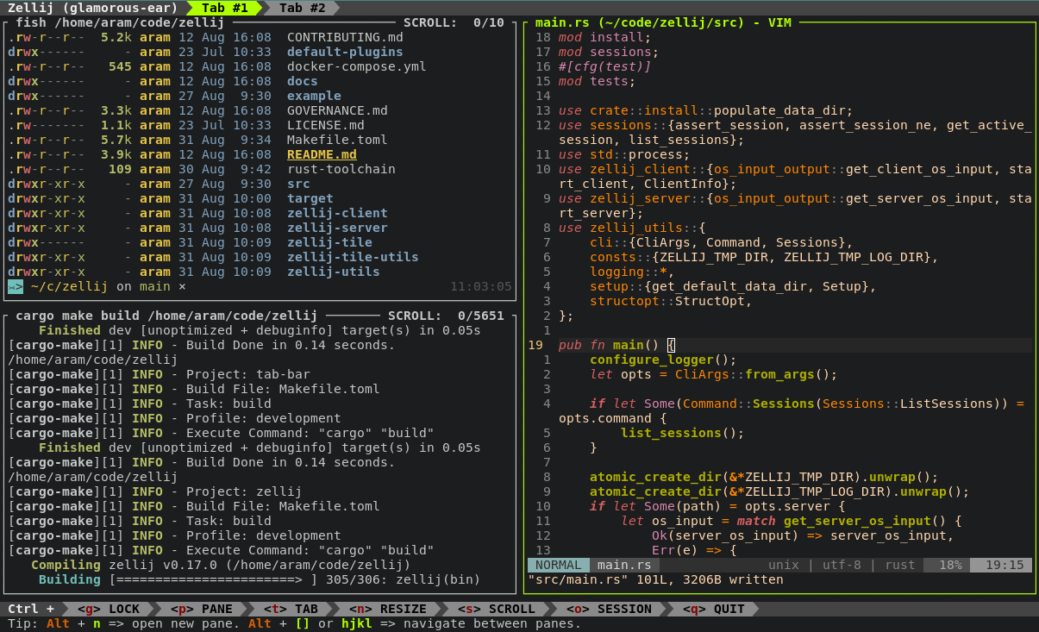Click the Tip line about Alt + n

(295, 623)
